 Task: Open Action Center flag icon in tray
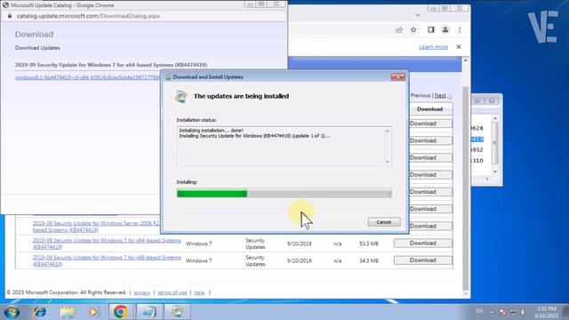click(502, 312)
